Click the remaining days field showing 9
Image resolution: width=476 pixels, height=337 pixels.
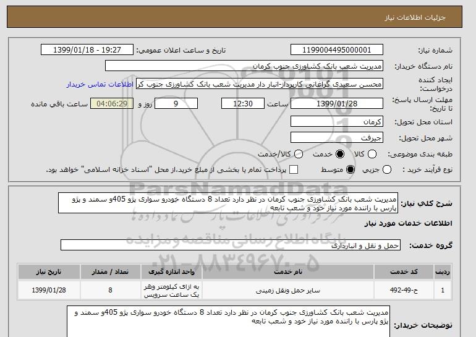(x=176, y=103)
